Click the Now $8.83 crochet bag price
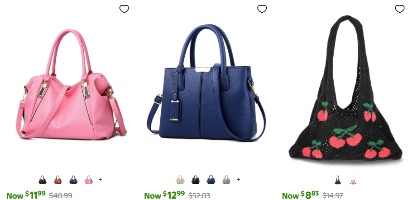 [300, 195]
